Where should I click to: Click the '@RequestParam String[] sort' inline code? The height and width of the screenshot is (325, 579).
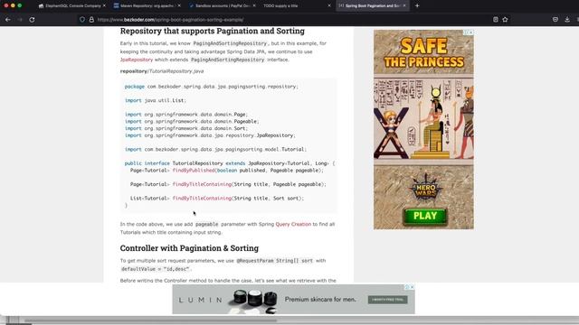click(x=274, y=261)
